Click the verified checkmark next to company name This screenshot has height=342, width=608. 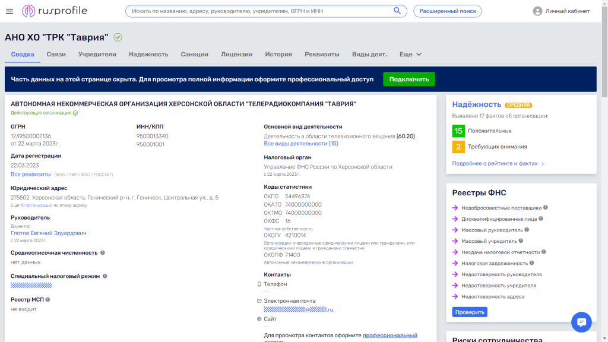118,37
